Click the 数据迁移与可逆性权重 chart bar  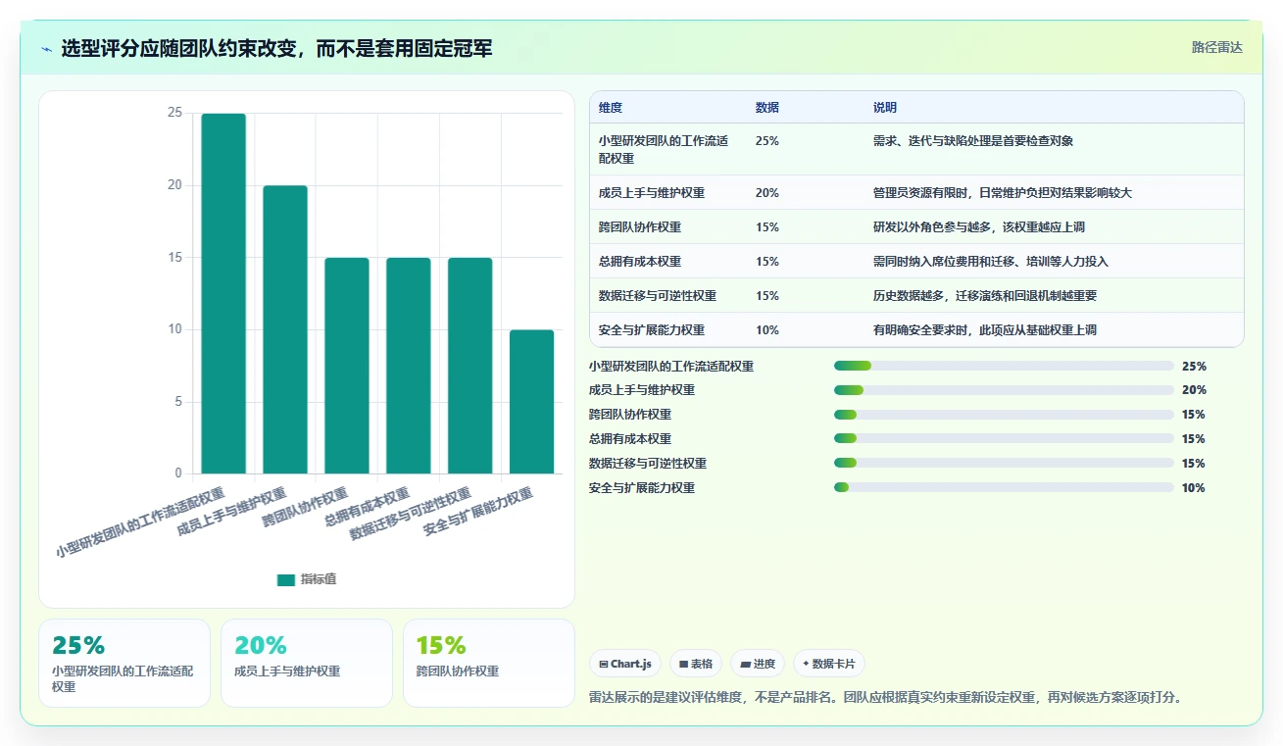(470, 366)
